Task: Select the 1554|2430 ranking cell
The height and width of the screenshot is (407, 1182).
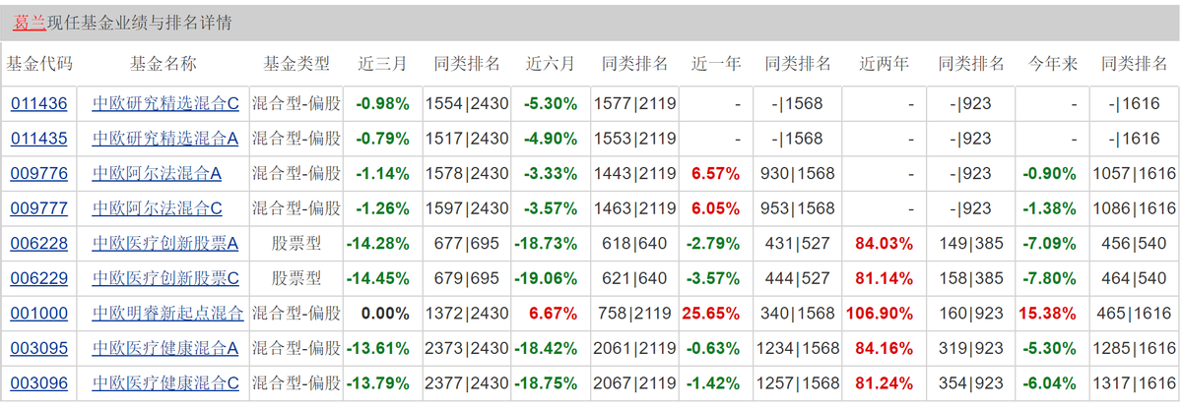Action: [x=467, y=104]
